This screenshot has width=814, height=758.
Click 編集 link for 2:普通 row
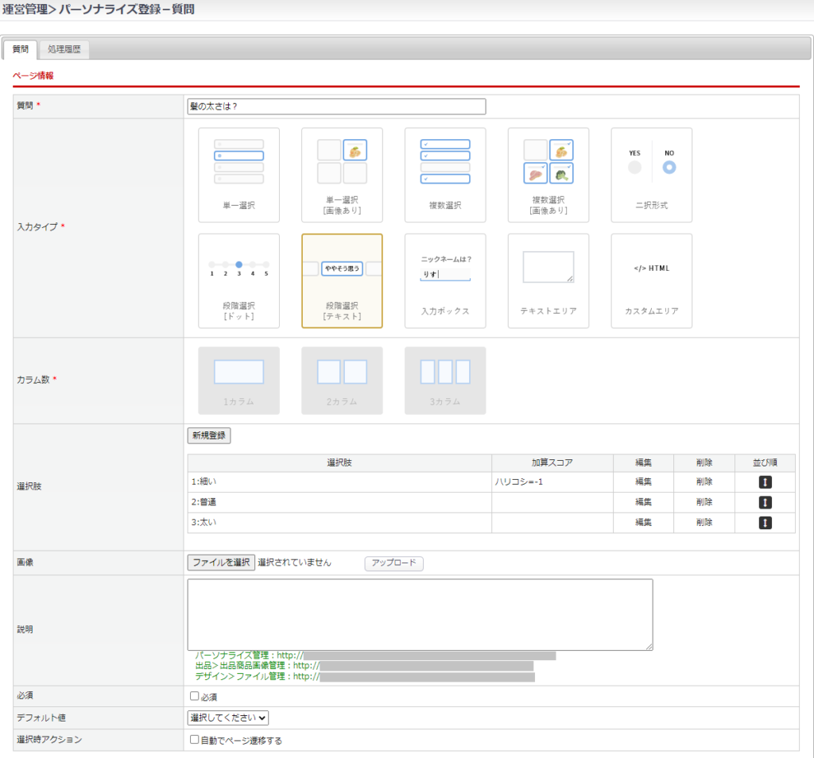coord(643,502)
